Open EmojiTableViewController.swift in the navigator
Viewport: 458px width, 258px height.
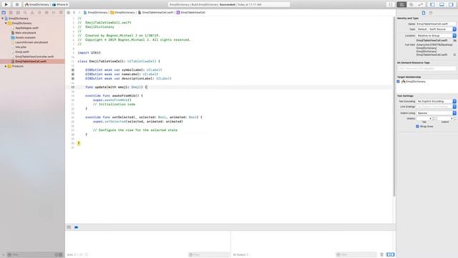pos(34,57)
